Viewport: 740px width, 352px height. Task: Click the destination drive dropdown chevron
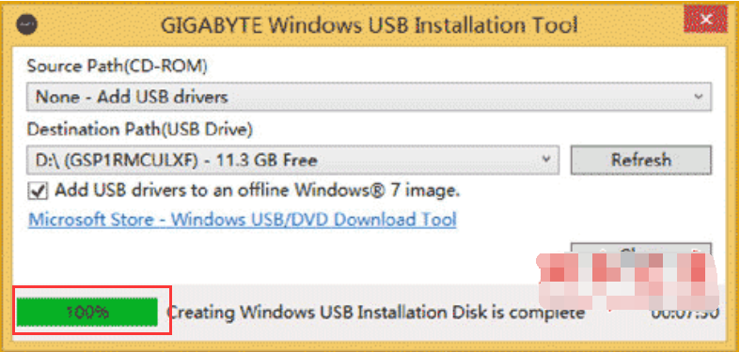[x=546, y=160]
